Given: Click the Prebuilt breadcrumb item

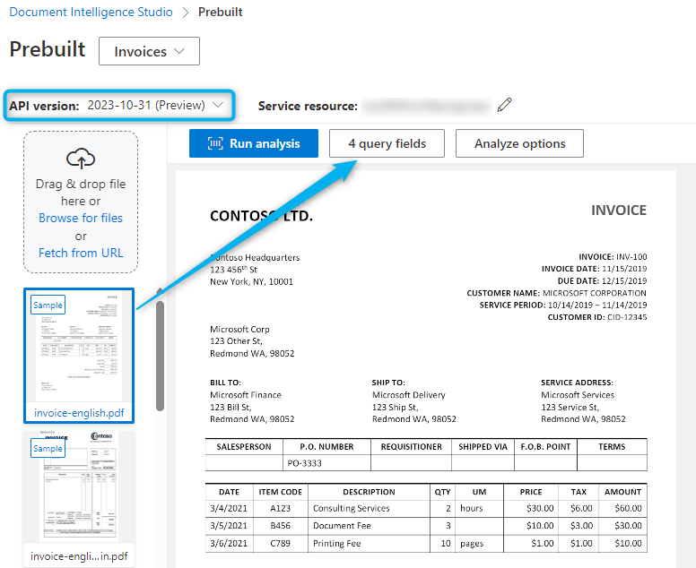Looking at the screenshot, I should tap(220, 12).
